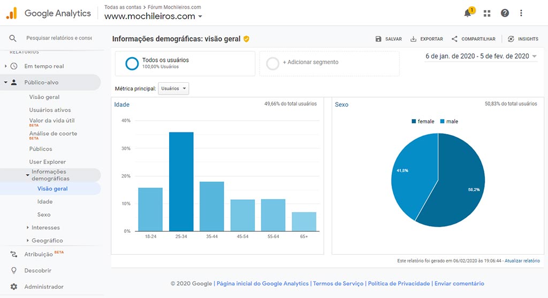Viewport: 548px width, 298px height.
Task: Open Página inicial do Google Analytics link
Action: (x=262, y=284)
